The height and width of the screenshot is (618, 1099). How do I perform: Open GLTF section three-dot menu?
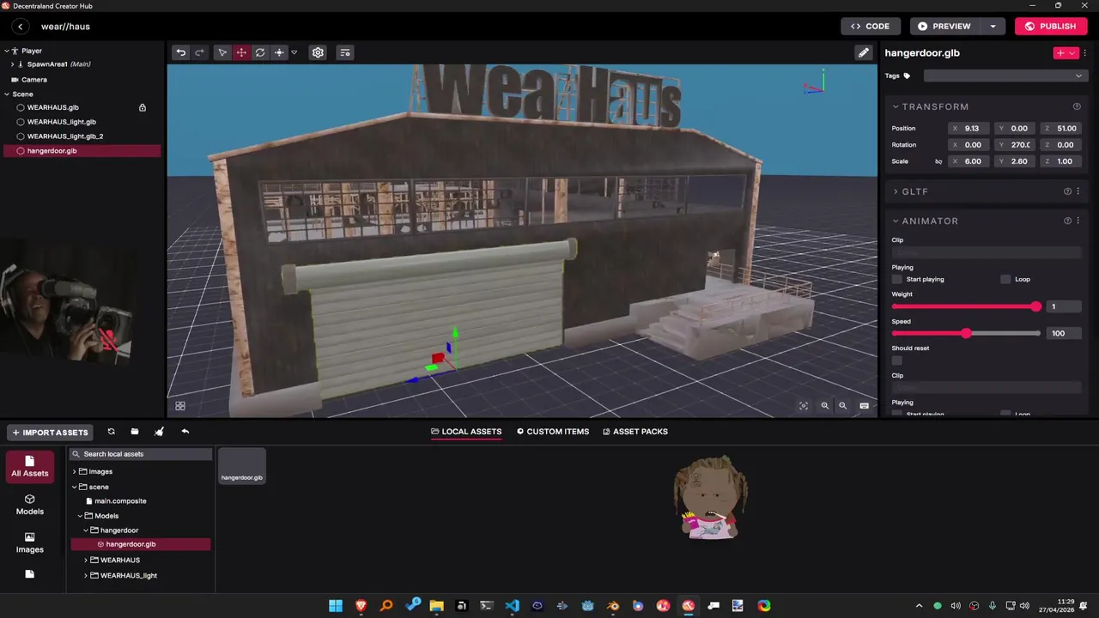click(1079, 191)
